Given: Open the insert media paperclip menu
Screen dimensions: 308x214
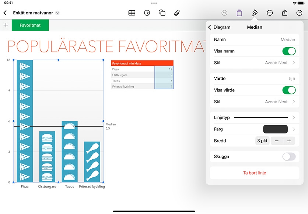Looking at the screenshot, I should click(177, 13).
